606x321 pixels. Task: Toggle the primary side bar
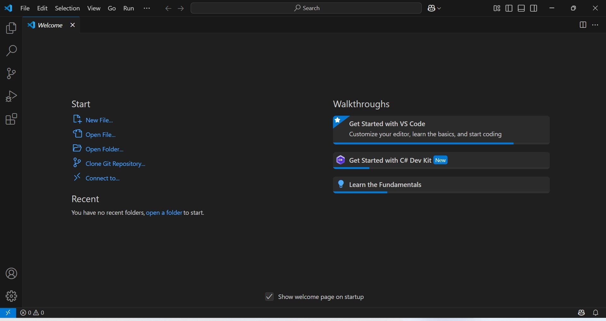[x=509, y=9]
